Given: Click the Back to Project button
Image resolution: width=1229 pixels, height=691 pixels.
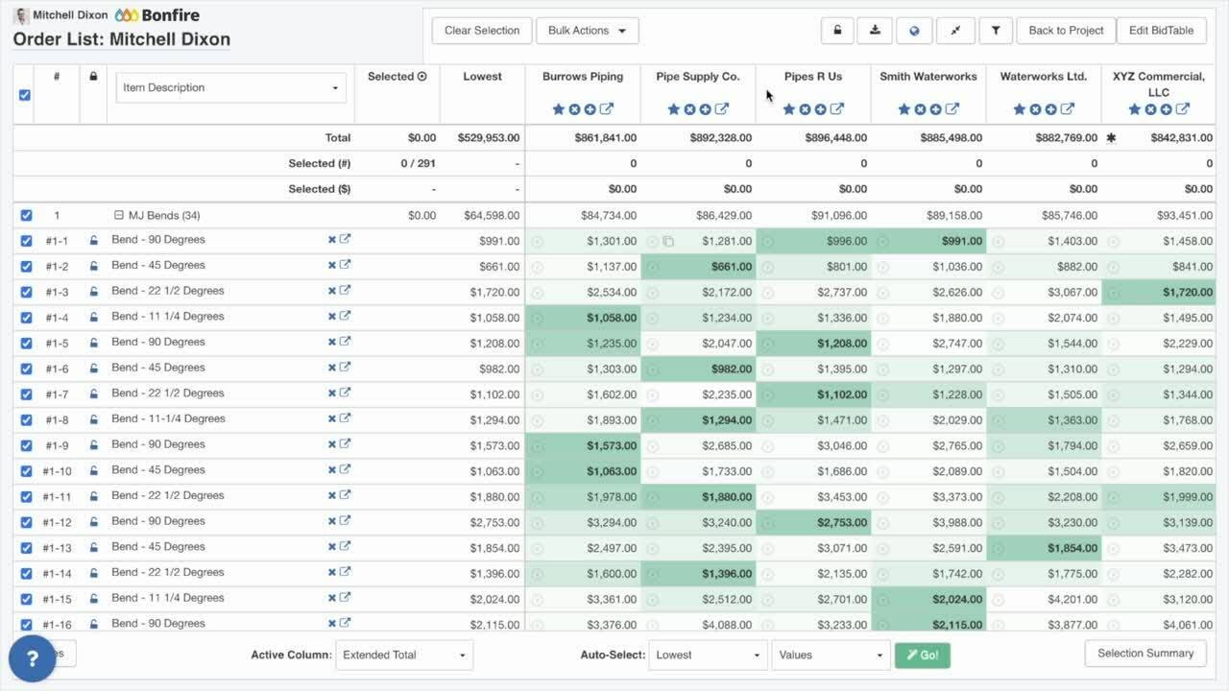Looking at the screenshot, I should point(1066,31).
